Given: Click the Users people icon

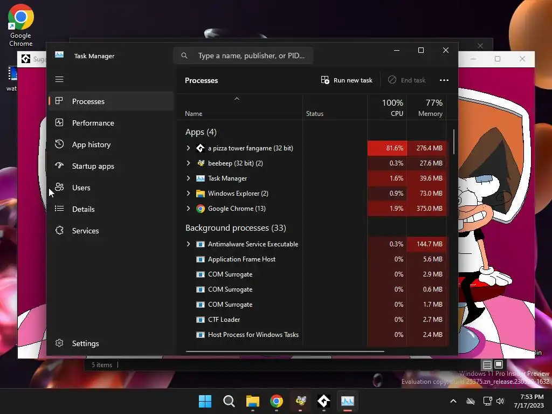Looking at the screenshot, I should (59, 187).
